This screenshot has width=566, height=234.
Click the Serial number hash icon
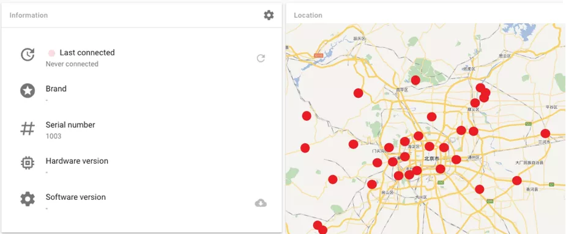[28, 128]
